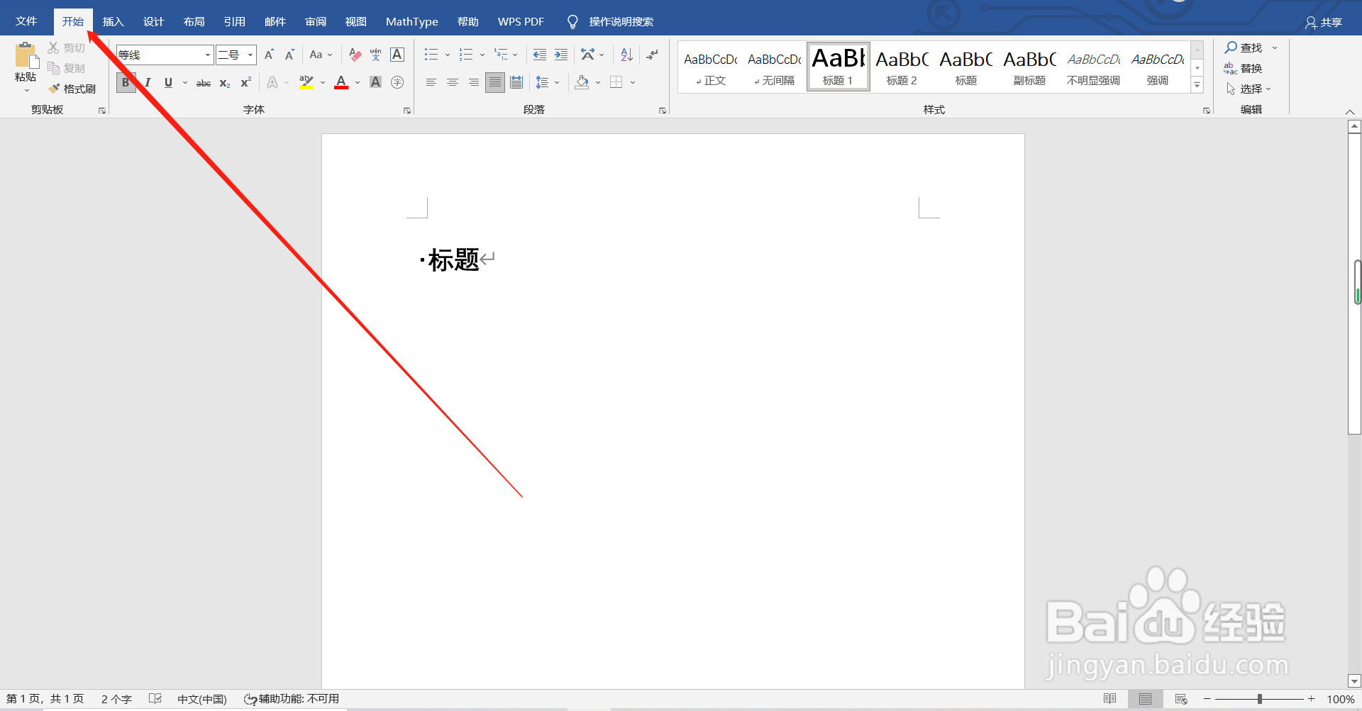Screen dimensions: 1362x711
Task: Click the tell-me search box (操作说明搜索)
Action: click(621, 22)
